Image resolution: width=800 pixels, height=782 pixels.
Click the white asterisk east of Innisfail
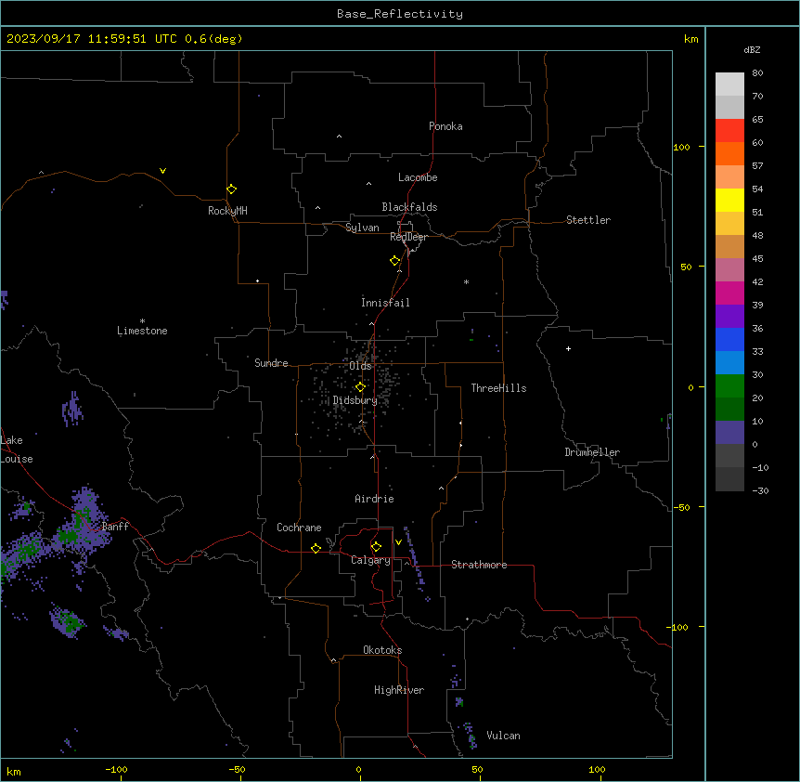click(x=466, y=281)
